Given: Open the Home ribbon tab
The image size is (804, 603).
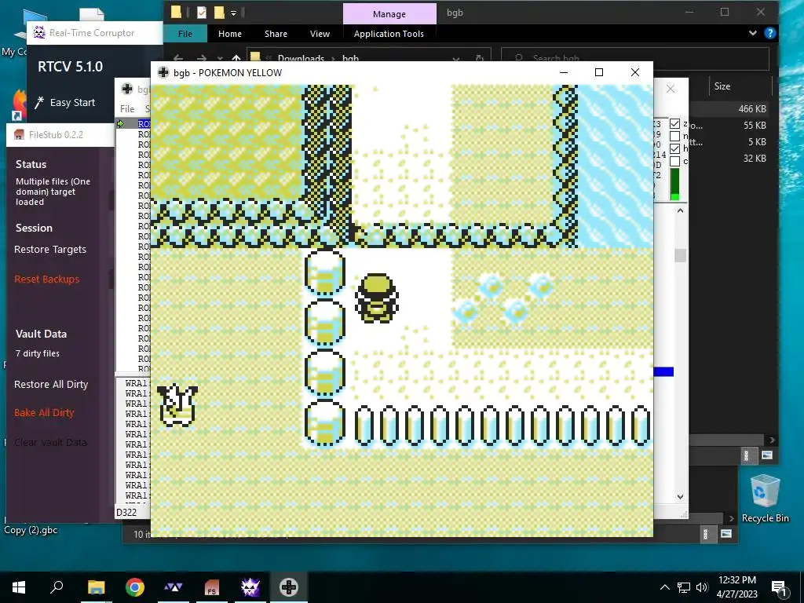Looking at the screenshot, I should point(230,33).
